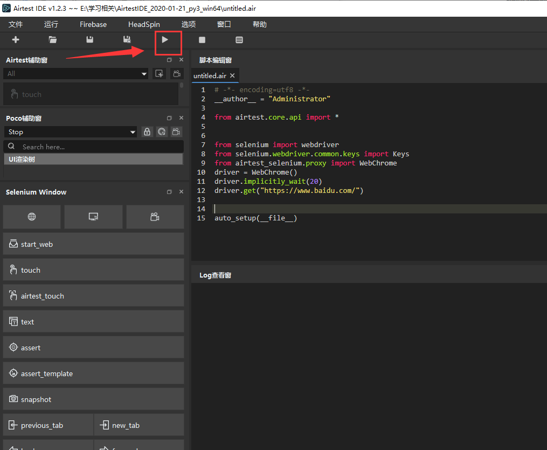The height and width of the screenshot is (450, 547).
Task: Select the touch command in Airtest panel
Action: (91, 94)
